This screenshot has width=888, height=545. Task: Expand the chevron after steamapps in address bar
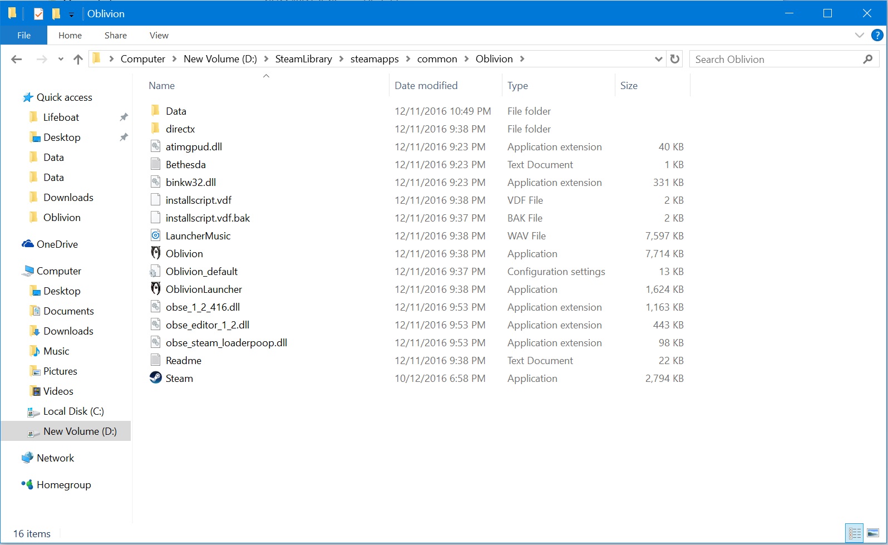click(408, 59)
